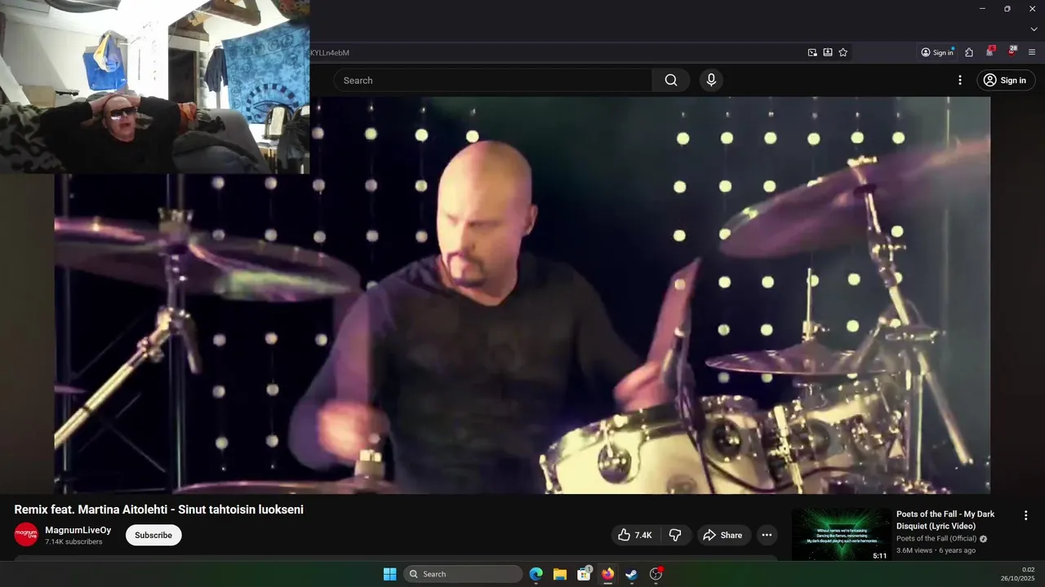The height and width of the screenshot is (587, 1045).
Task: Open the Firefox extensions puzzle icon
Action: coord(969,52)
